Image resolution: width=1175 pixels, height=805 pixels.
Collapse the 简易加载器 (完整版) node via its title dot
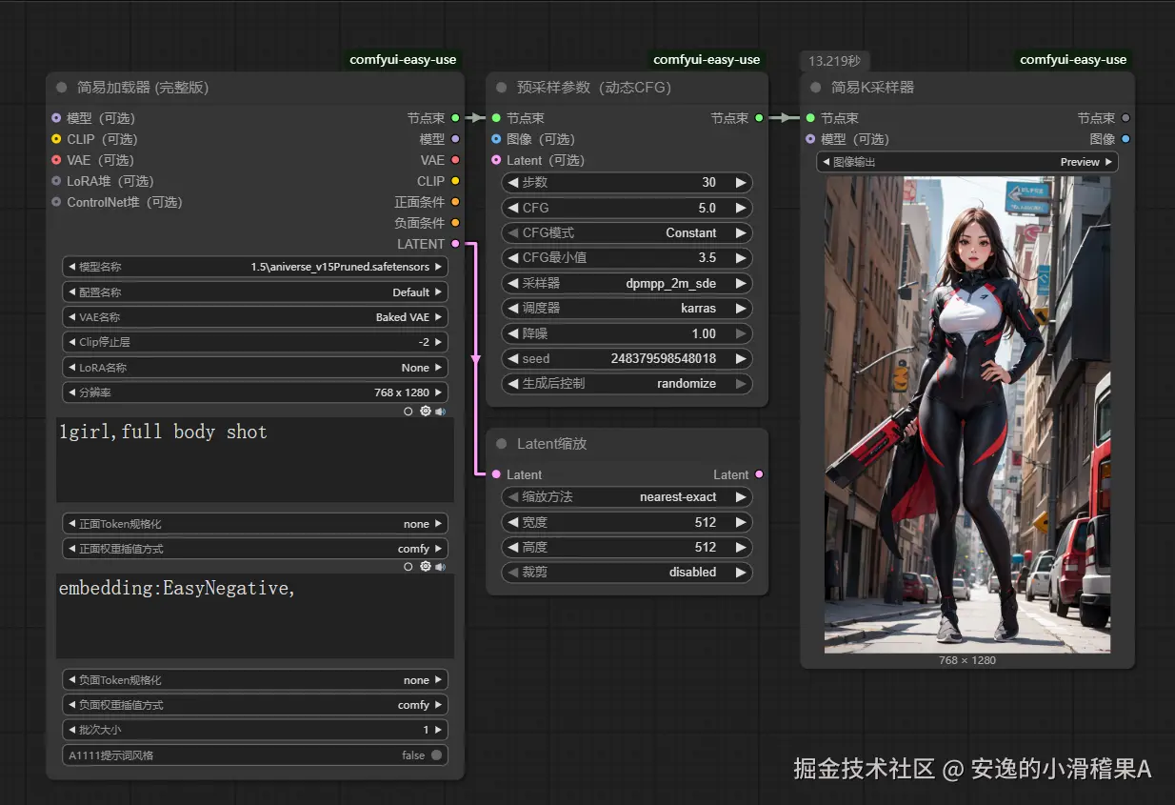pos(62,87)
